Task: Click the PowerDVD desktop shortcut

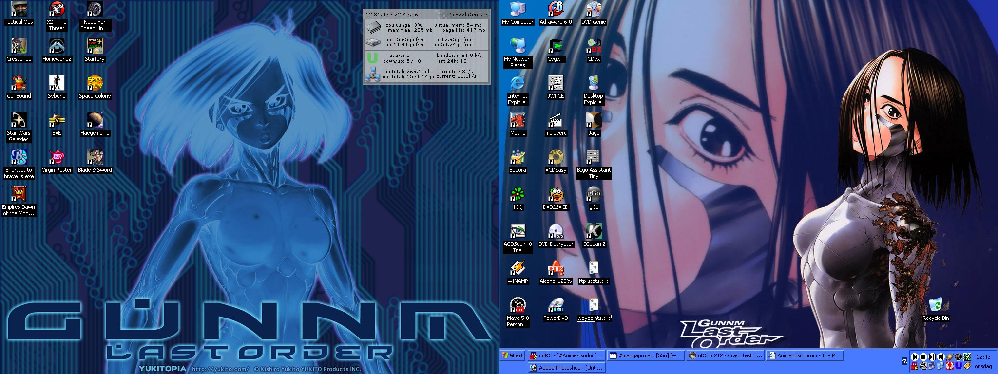Action: coord(556,309)
